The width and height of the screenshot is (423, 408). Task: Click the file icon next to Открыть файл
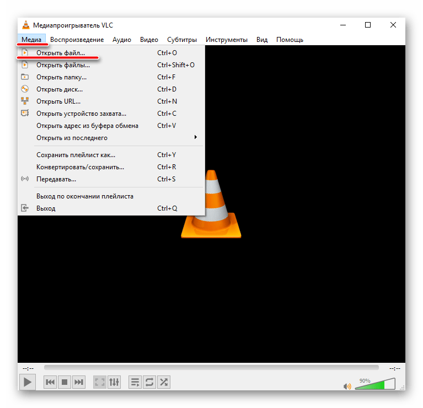[25, 52]
